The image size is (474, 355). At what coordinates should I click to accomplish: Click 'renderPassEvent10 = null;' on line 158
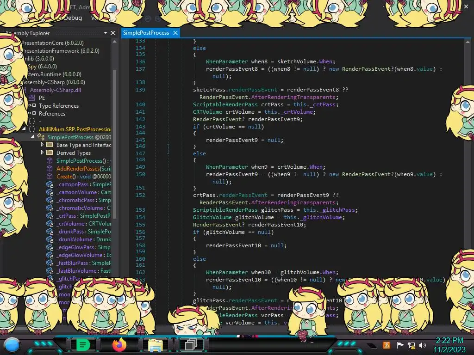(x=246, y=245)
